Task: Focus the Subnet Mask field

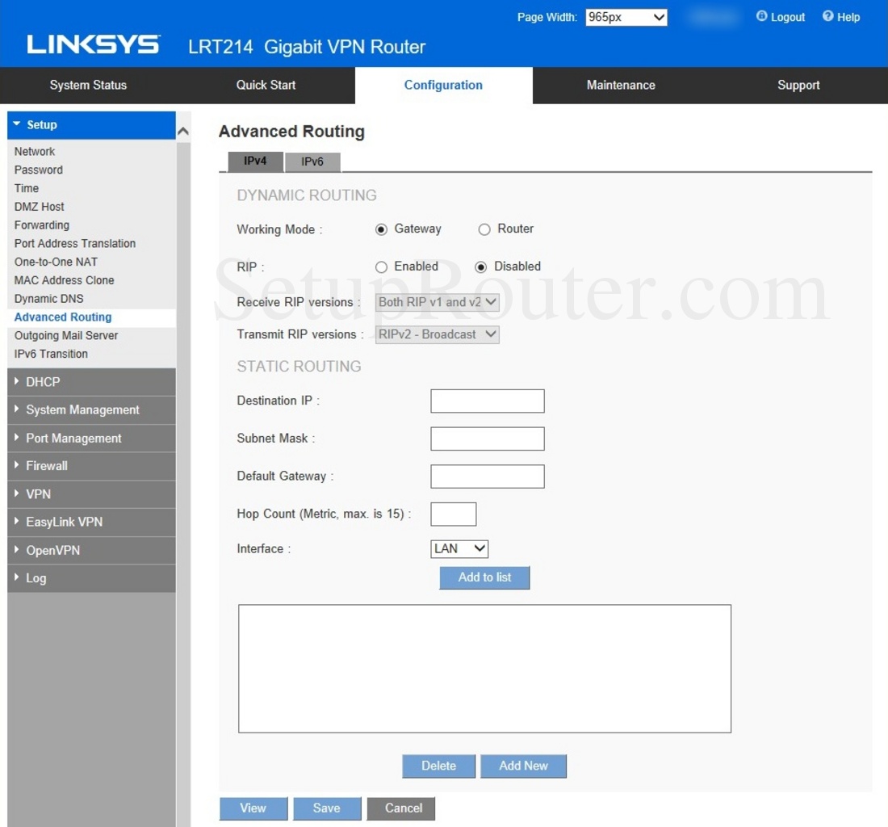Action: [488, 439]
